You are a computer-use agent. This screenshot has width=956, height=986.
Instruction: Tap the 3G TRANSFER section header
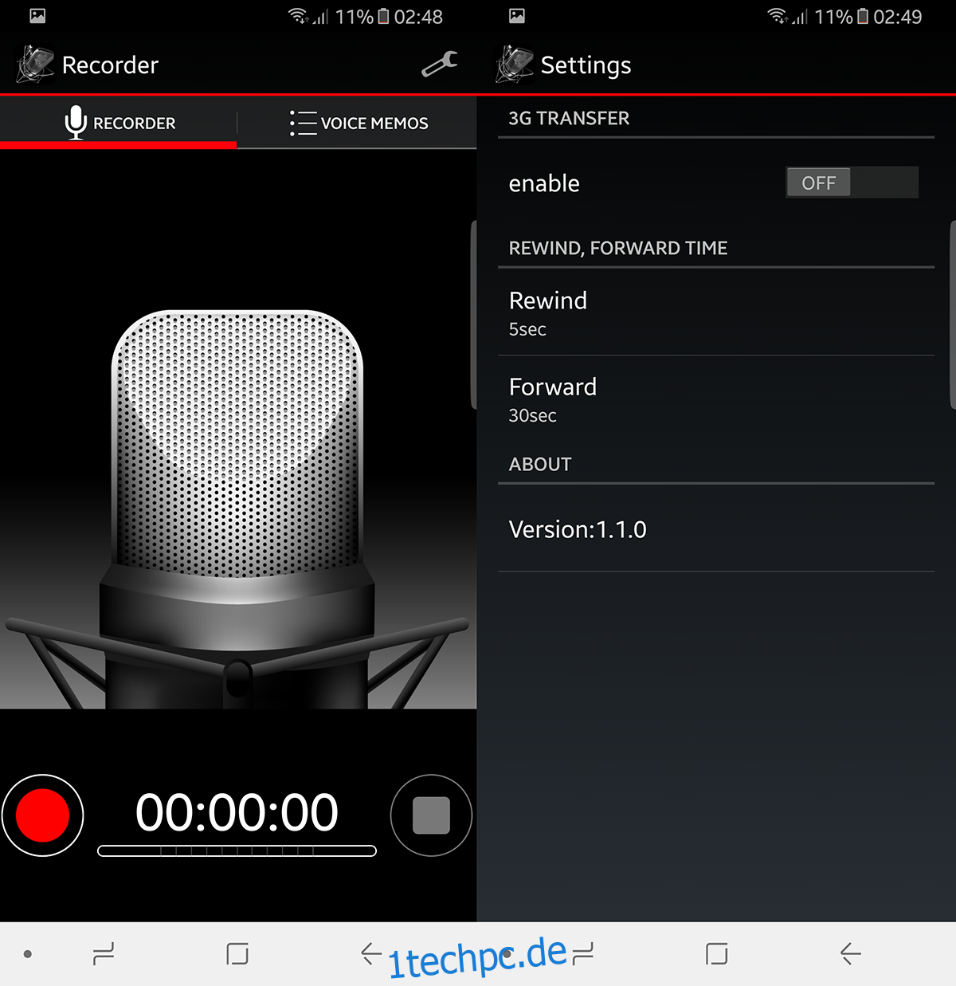pos(569,118)
